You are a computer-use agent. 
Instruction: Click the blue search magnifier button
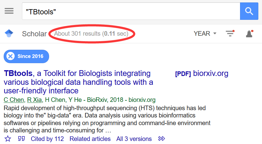(x=249, y=11)
